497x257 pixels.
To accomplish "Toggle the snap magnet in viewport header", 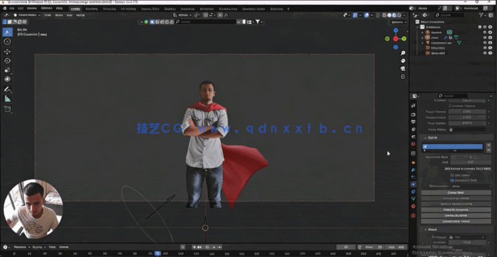I will coord(206,15).
